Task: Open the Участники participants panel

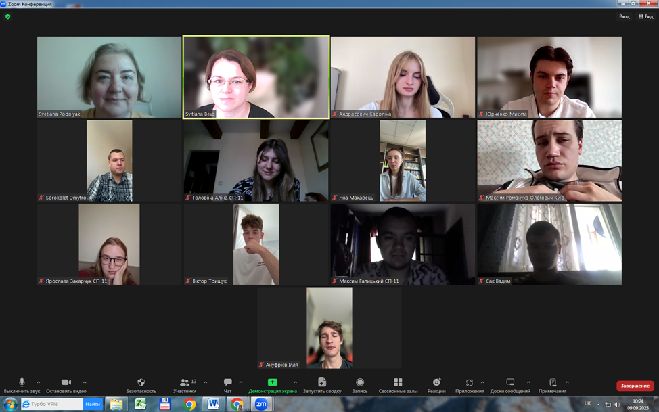Action: click(x=184, y=384)
